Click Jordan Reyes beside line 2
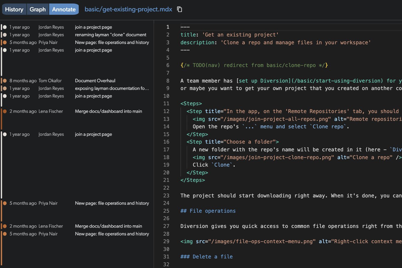The image size is (402, 268). 51,35
